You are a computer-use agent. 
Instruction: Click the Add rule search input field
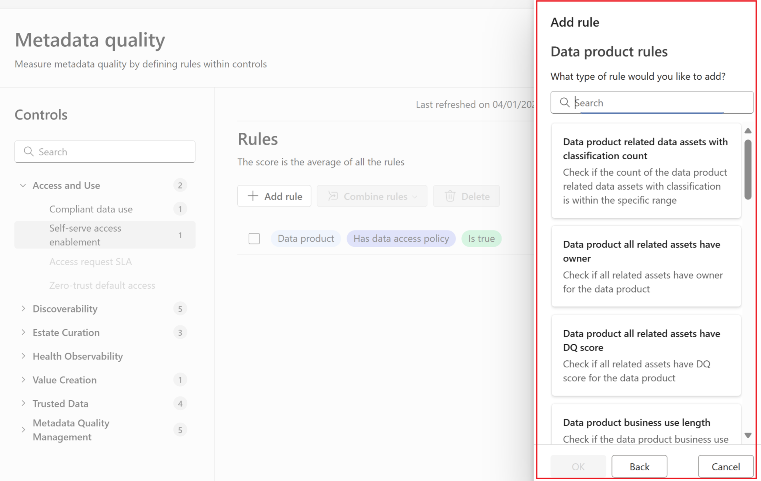click(x=651, y=103)
